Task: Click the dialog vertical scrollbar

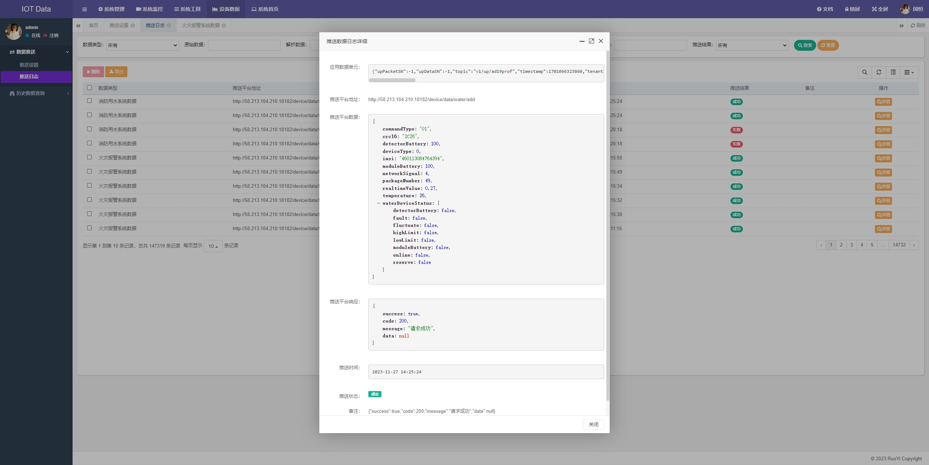Action: click(607, 225)
